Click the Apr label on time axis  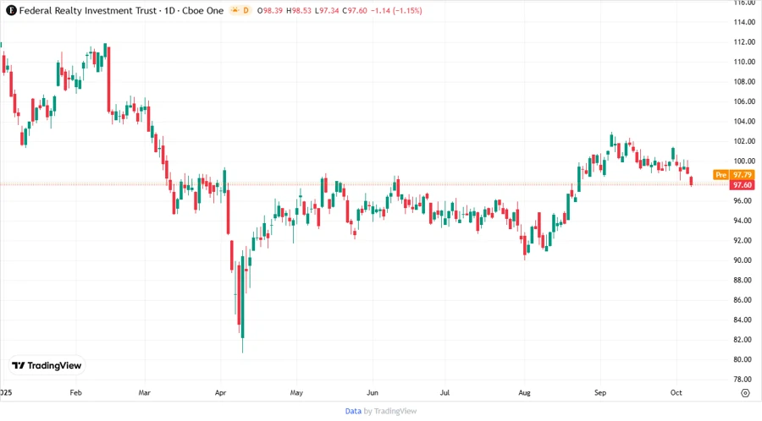(221, 393)
